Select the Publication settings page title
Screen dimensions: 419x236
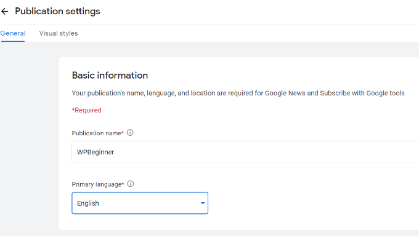57,11
